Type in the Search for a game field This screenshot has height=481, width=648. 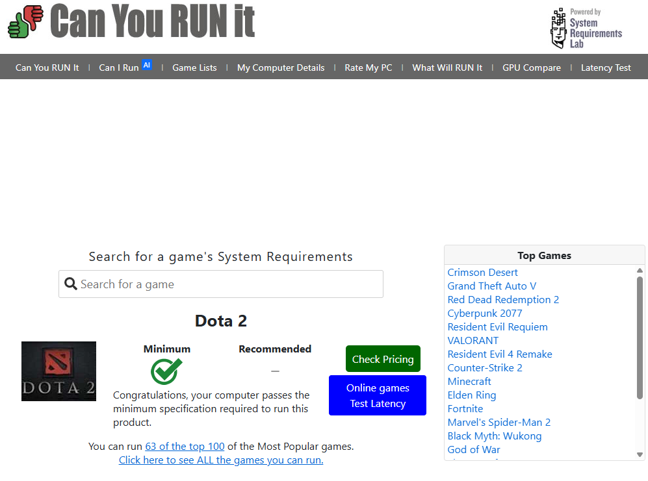click(227, 284)
